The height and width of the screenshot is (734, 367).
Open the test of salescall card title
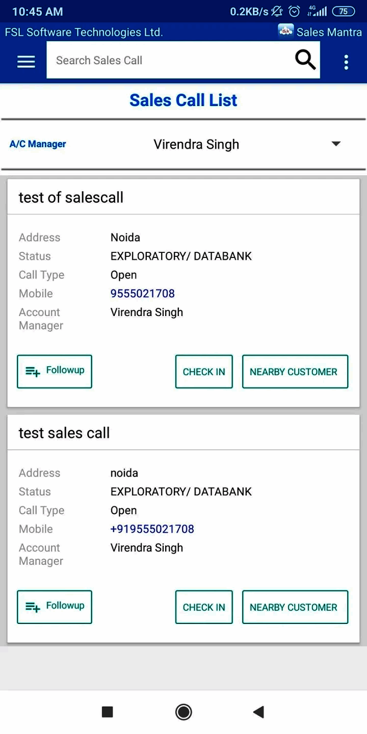(71, 197)
